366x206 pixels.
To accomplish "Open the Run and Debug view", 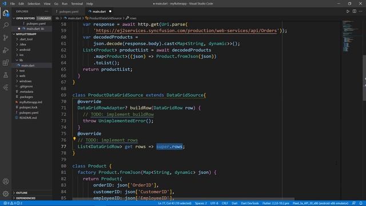I will (6, 50).
